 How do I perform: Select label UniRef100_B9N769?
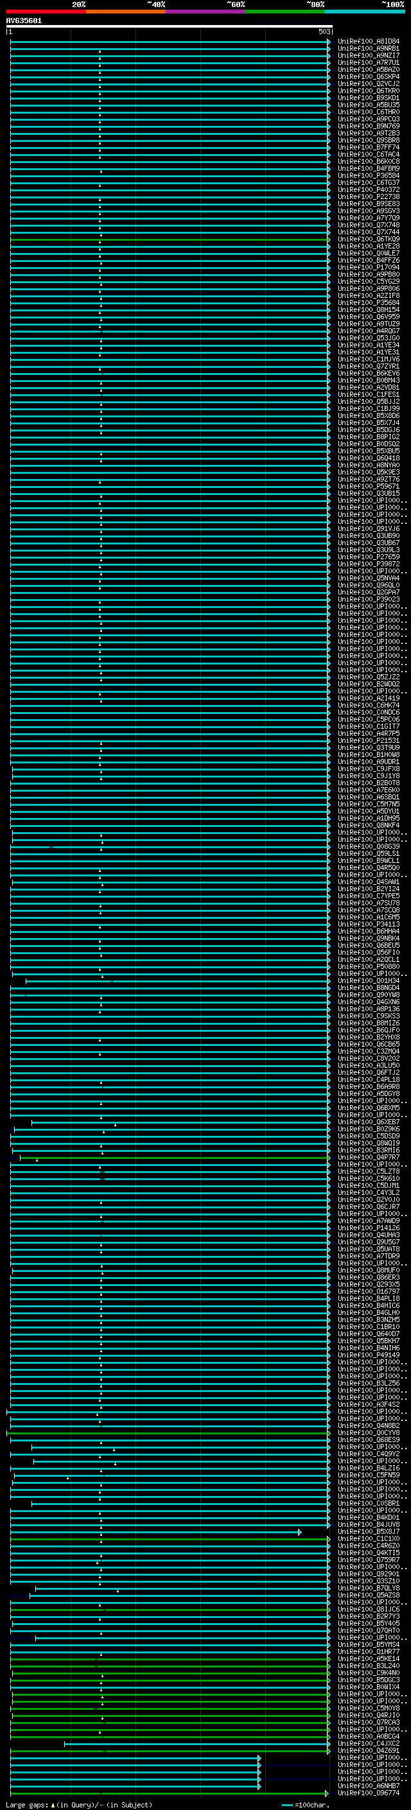pos(369,126)
